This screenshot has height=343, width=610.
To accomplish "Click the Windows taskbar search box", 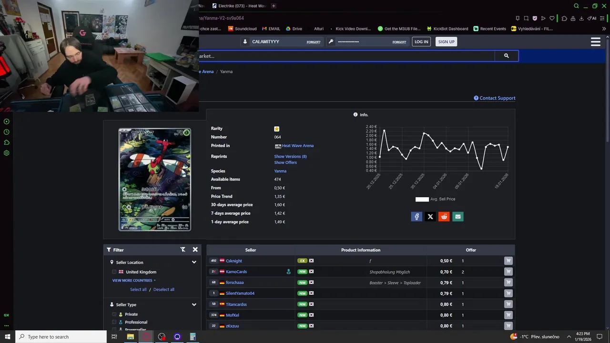I will [x=61, y=337].
